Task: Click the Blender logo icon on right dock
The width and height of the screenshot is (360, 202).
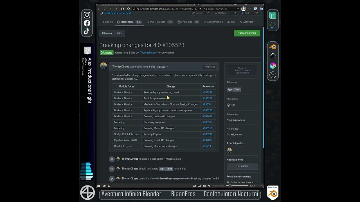Action: 273,46
